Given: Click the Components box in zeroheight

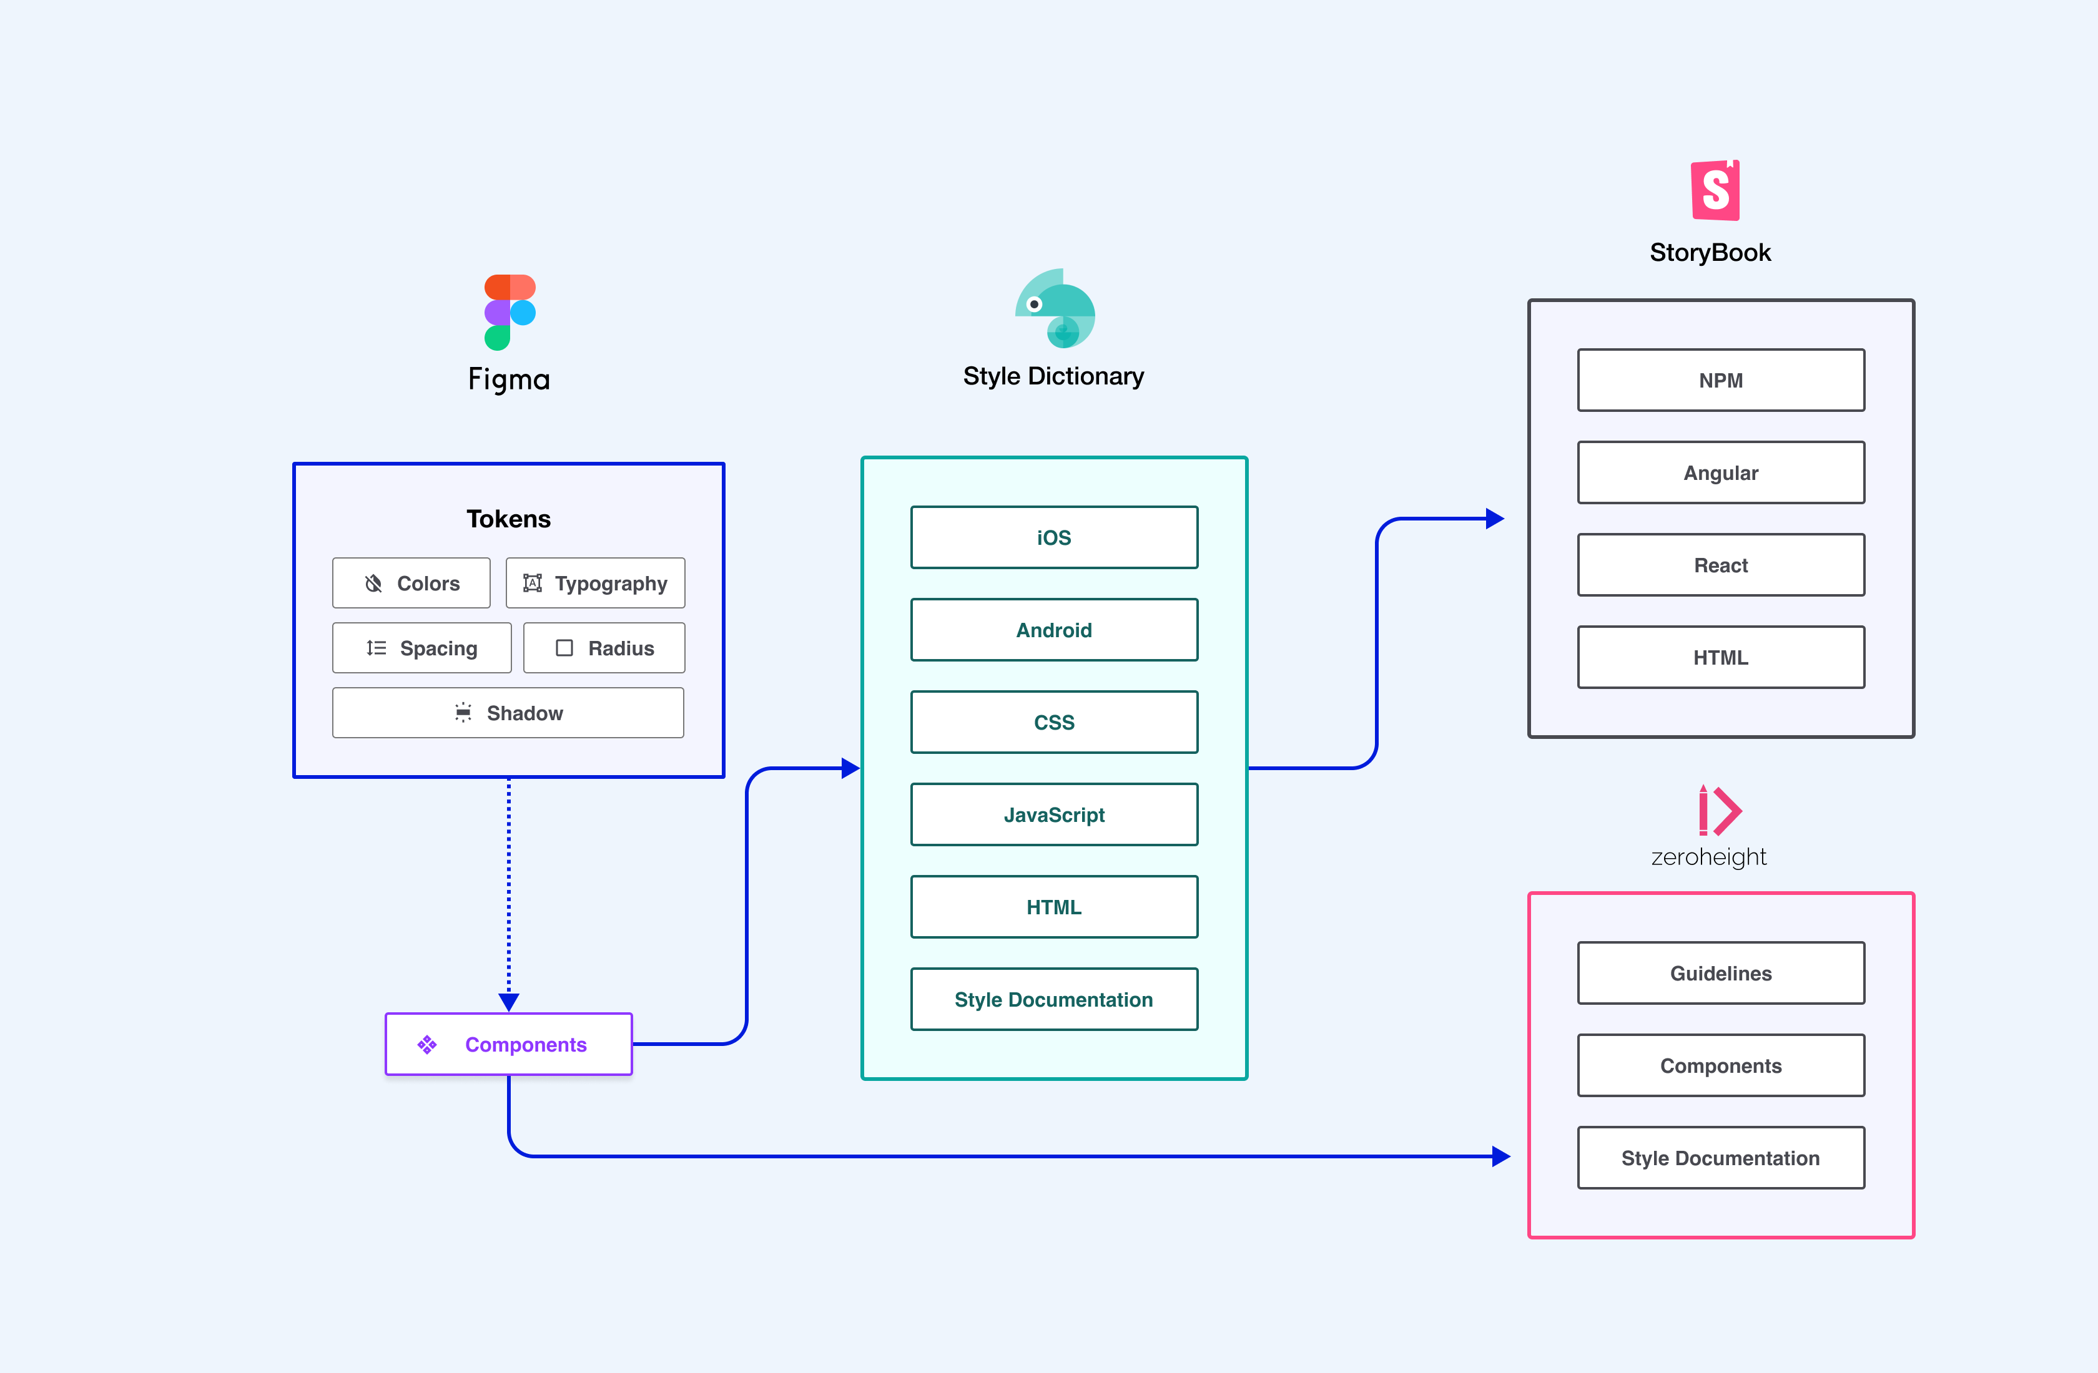Looking at the screenshot, I should (1721, 1065).
